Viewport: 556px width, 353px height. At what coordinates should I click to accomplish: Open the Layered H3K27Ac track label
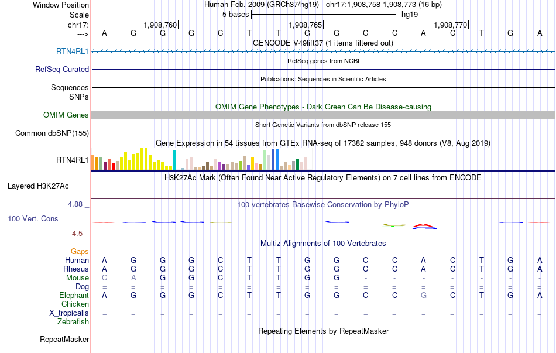point(38,186)
